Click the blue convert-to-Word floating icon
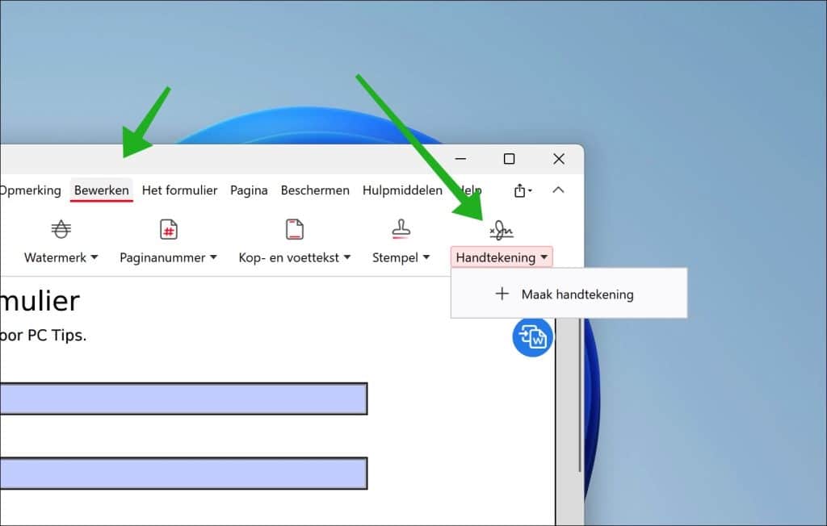 point(532,336)
